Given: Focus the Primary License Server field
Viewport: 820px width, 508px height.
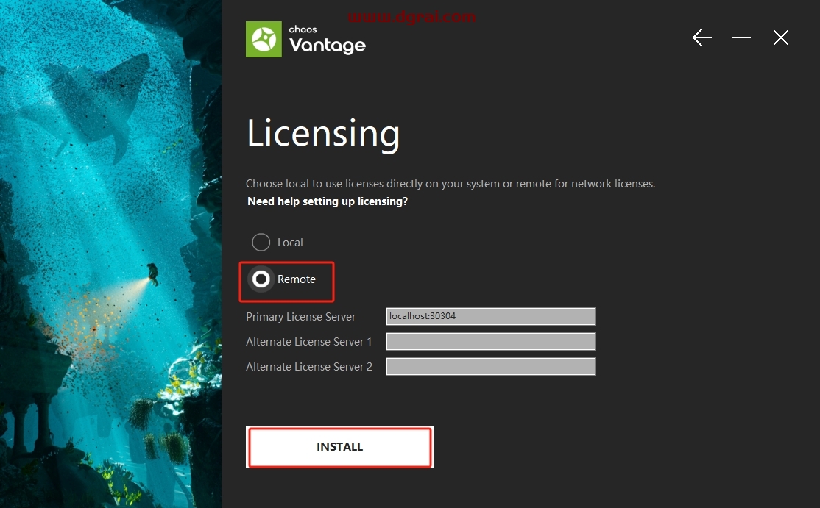Looking at the screenshot, I should click(490, 316).
